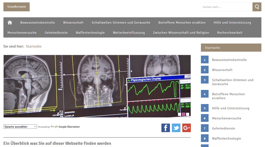This screenshot has height=147, width=265.
Task: Click the MRI brain scan banner image
Action: tap(97, 86)
